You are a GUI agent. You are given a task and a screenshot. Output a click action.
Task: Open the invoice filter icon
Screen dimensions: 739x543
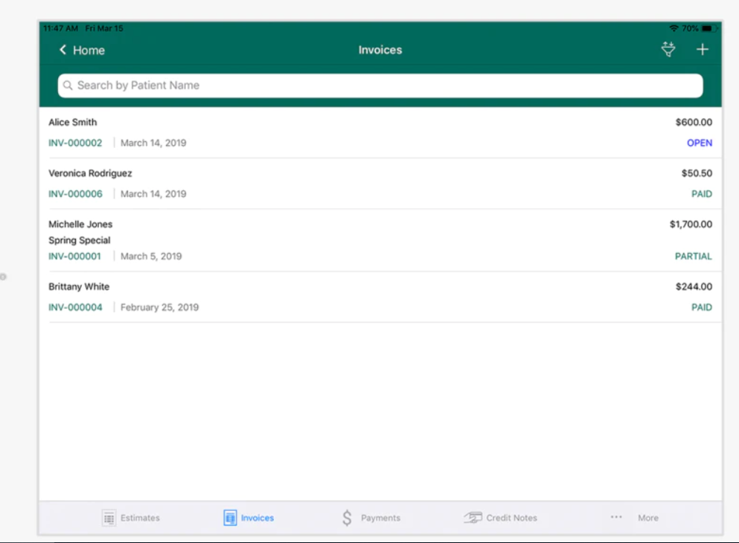tap(668, 49)
